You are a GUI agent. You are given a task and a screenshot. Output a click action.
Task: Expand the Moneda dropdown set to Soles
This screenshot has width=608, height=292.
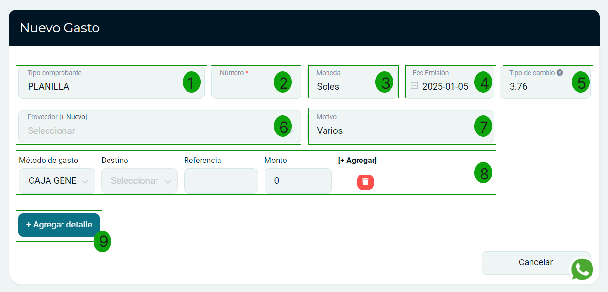pyautogui.click(x=344, y=87)
